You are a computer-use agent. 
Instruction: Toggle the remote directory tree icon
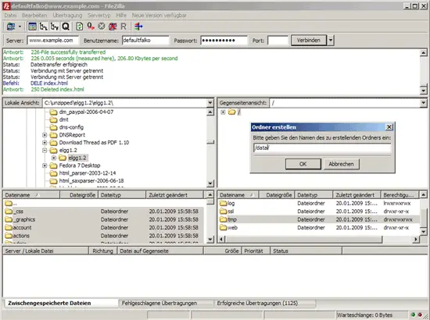55,27
